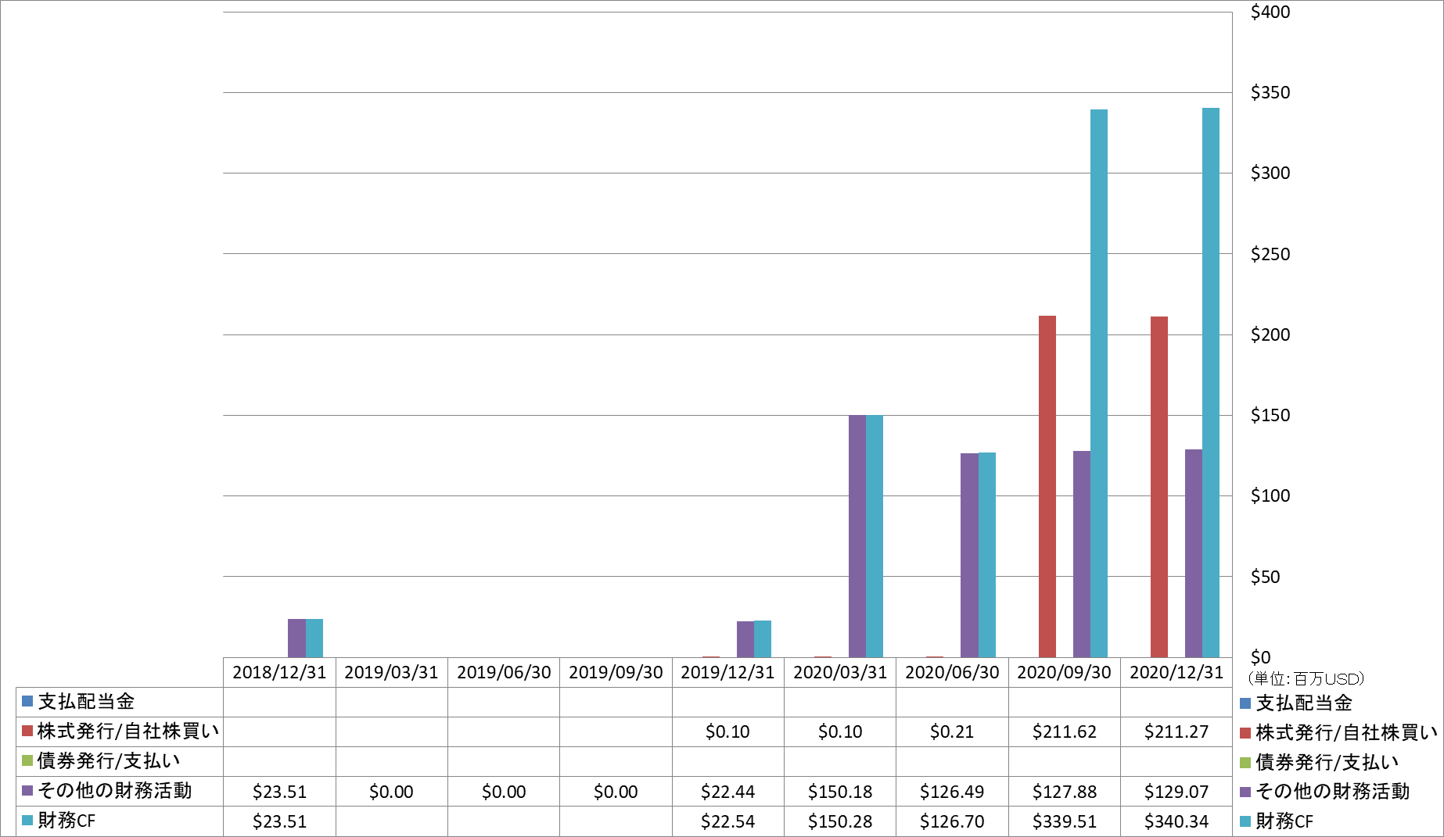The height and width of the screenshot is (837, 1444).
Task: Click the $126.49 other financing cell
Action: 952,792
